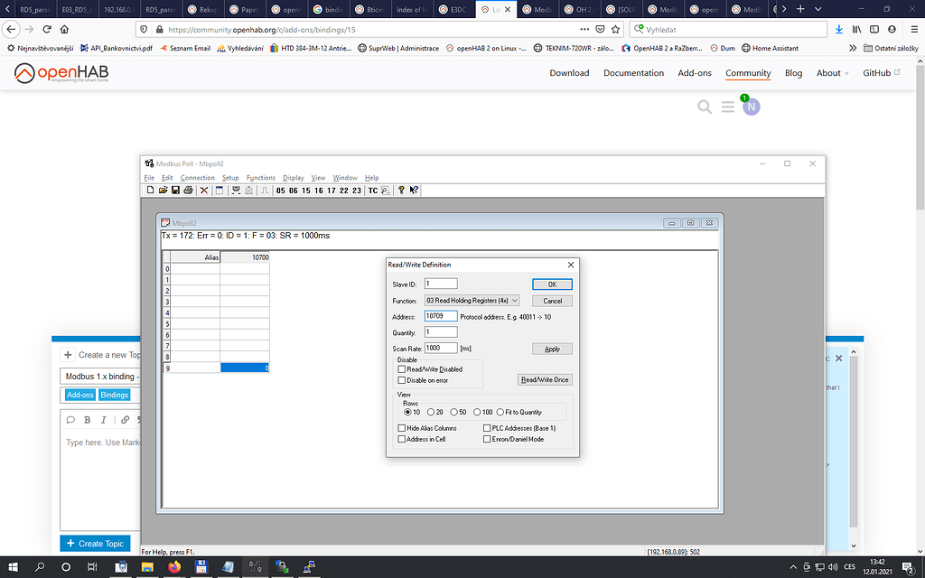Open the Connection Setup plug icon

tap(236, 191)
